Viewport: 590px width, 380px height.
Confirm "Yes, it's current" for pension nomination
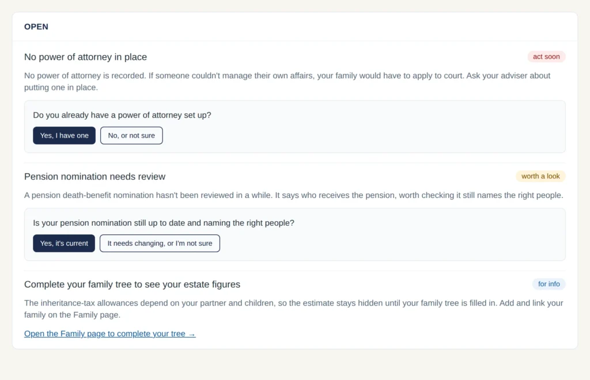tap(64, 243)
